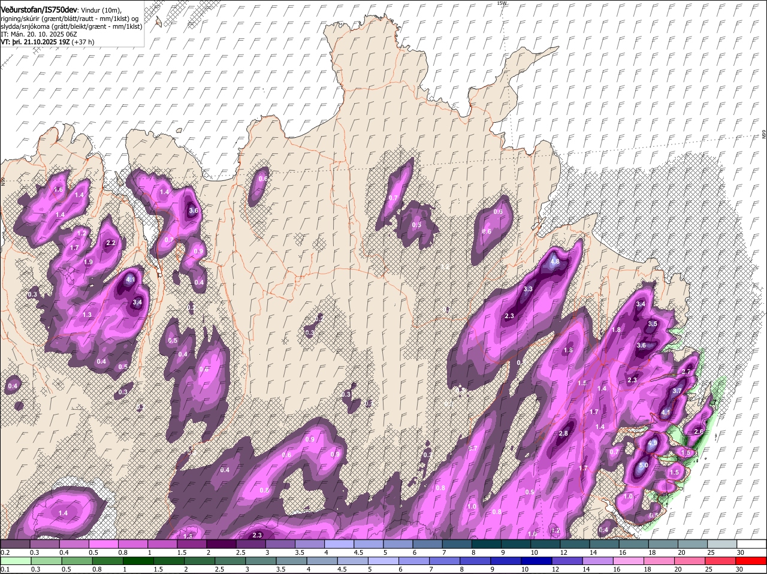Image resolution: width=767 pixels, height=574 pixels.
Task: Click the 4.8 precipitation value on the map
Action: click(555, 262)
